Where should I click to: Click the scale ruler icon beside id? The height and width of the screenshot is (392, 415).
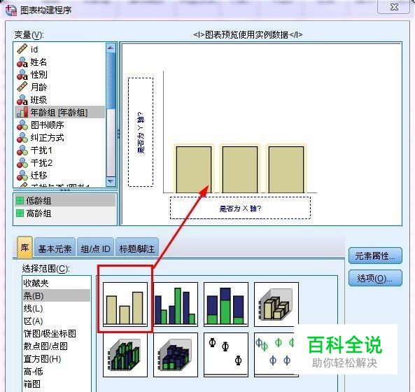22,49
